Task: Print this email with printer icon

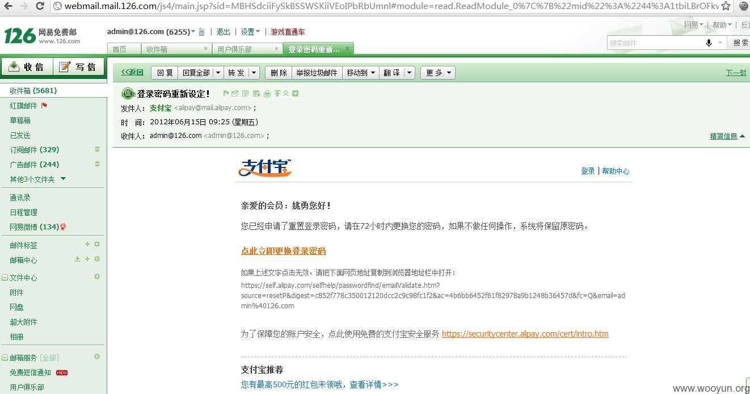Action: click(x=267, y=94)
